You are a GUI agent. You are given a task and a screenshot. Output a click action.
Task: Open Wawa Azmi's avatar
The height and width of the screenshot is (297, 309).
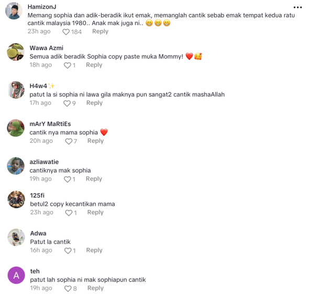click(16, 52)
